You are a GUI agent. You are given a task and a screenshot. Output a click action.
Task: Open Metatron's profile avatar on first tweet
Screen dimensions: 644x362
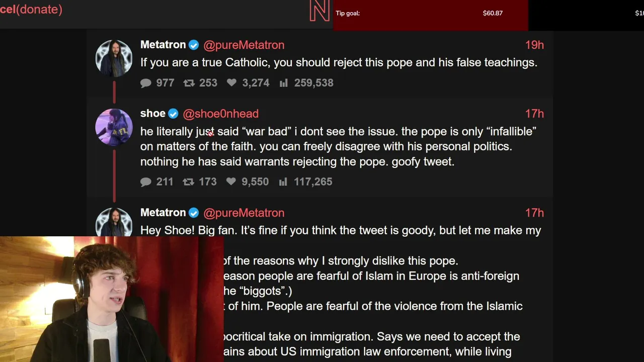tap(114, 58)
